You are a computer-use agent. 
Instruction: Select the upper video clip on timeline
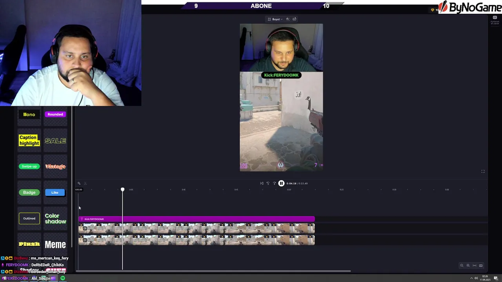(x=196, y=228)
